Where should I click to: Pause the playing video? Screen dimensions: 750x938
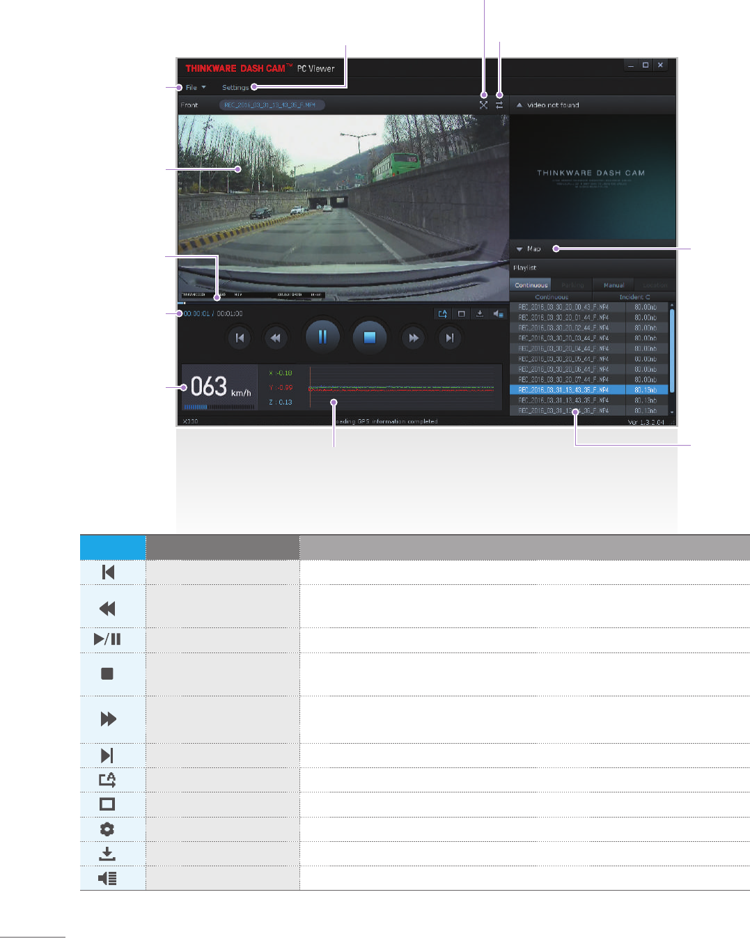click(322, 337)
